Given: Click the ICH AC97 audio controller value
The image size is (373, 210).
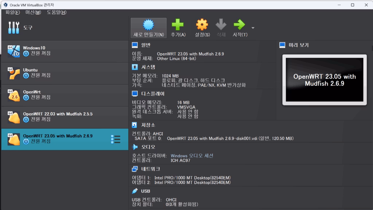Looking at the screenshot, I should coord(180,161).
